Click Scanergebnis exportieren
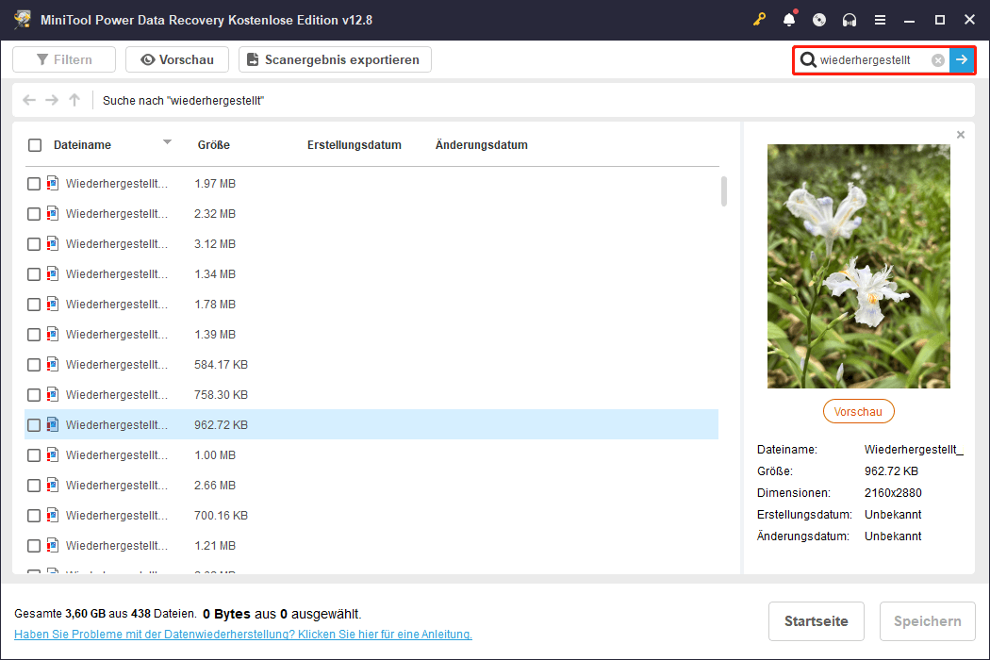Screen dimensions: 990x660 click(335, 59)
